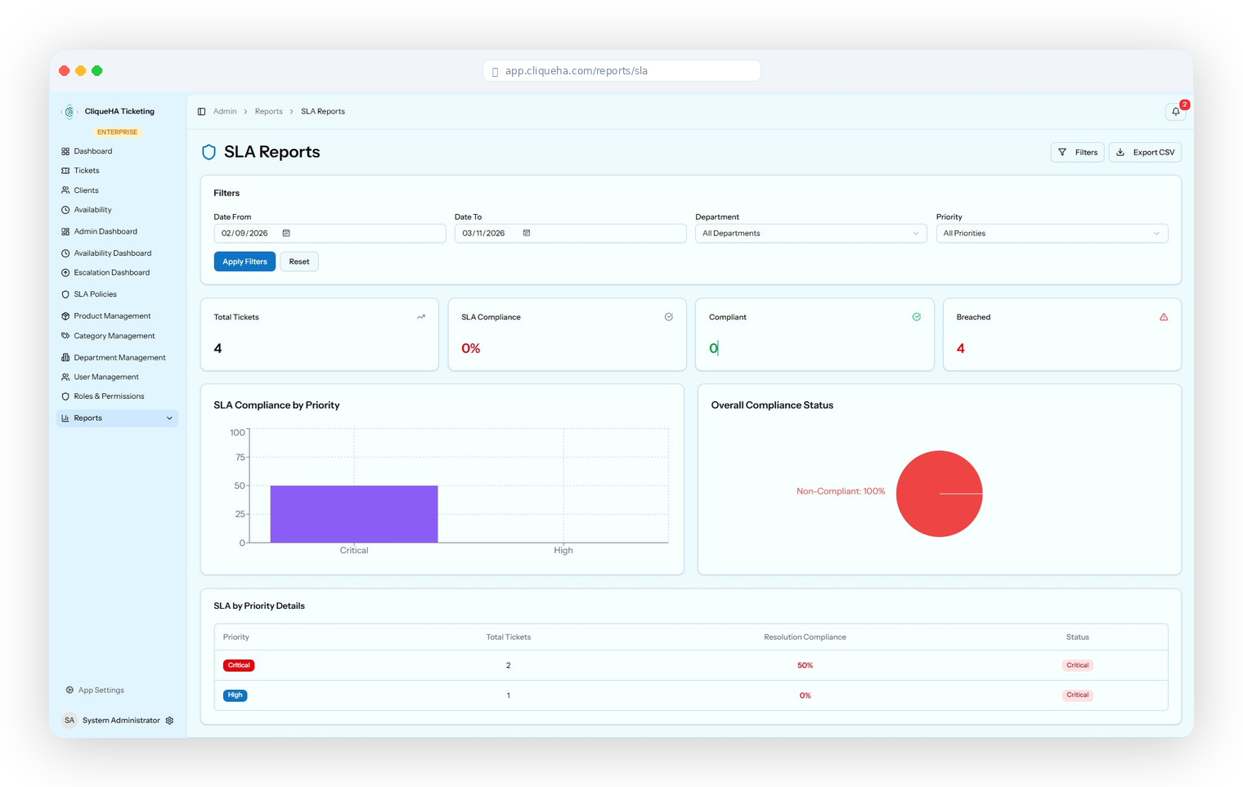Open calendar picker in Date To field
This screenshot has width=1243, height=787.
click(527, 234)
